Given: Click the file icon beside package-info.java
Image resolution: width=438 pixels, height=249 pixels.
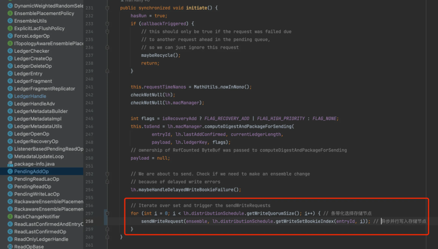Looking at the screenshot, I should point(10,164).
